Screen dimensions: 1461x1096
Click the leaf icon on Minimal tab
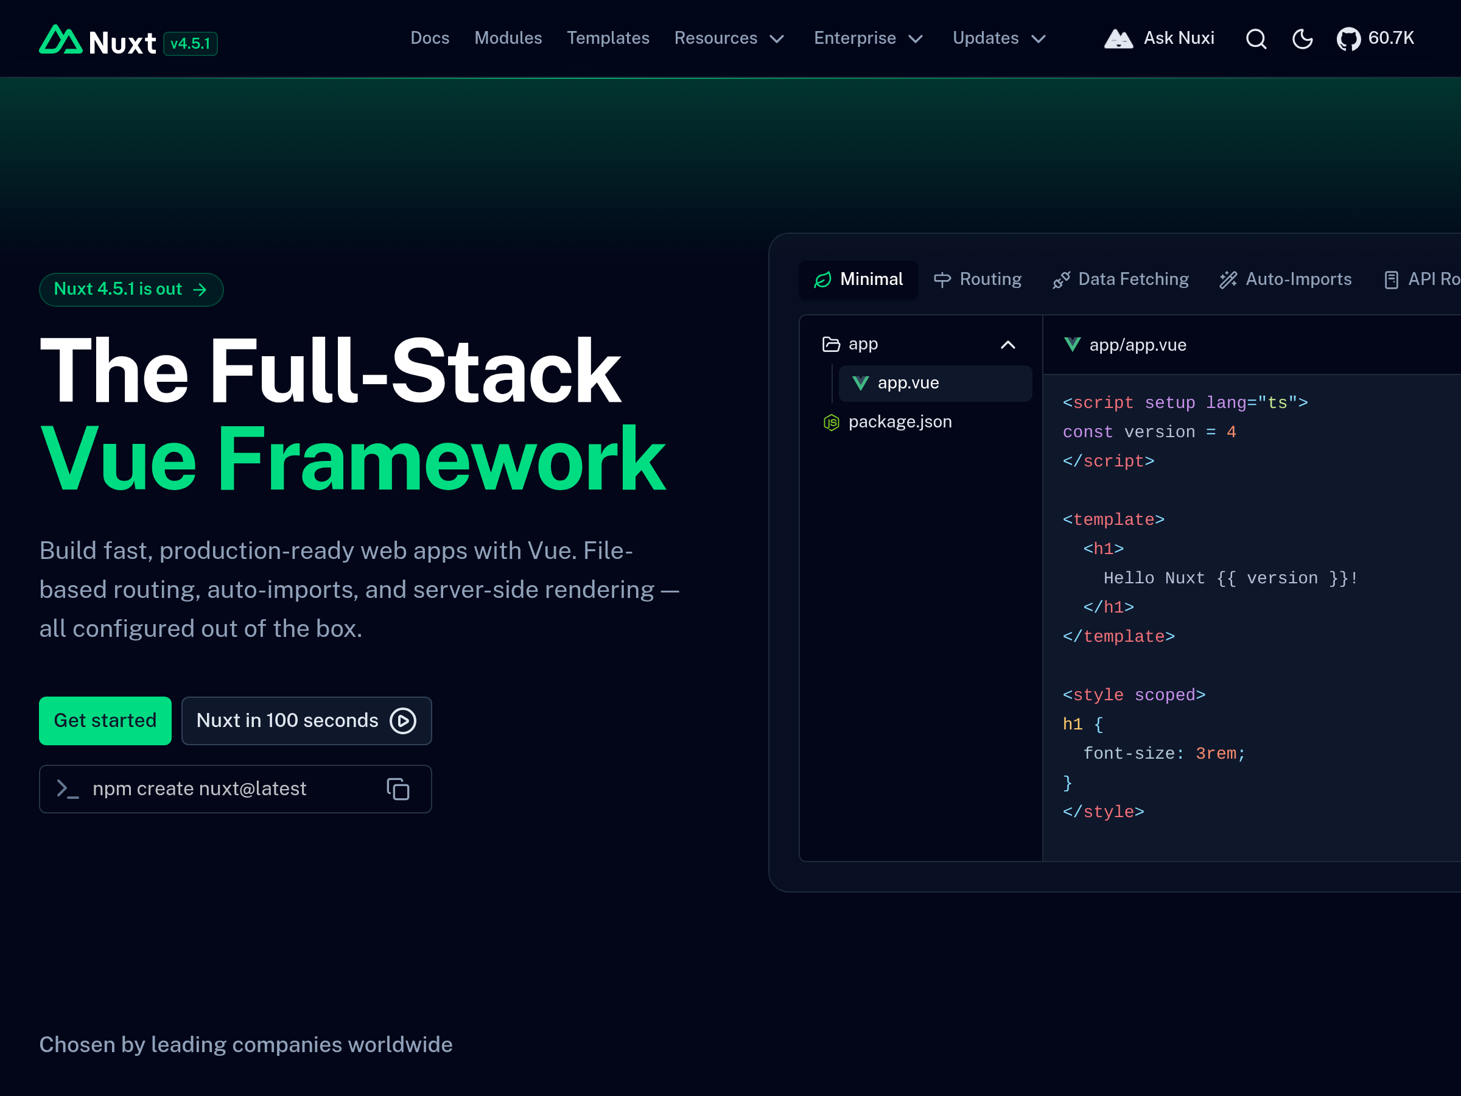click(x=823, y=280)
